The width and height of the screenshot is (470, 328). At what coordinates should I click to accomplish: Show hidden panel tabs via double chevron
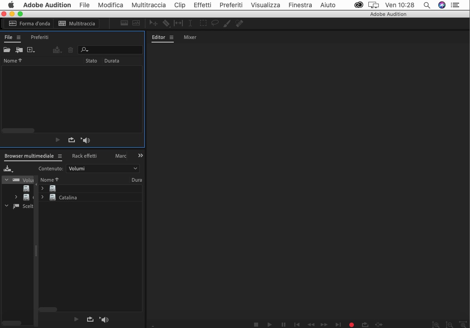140,156
